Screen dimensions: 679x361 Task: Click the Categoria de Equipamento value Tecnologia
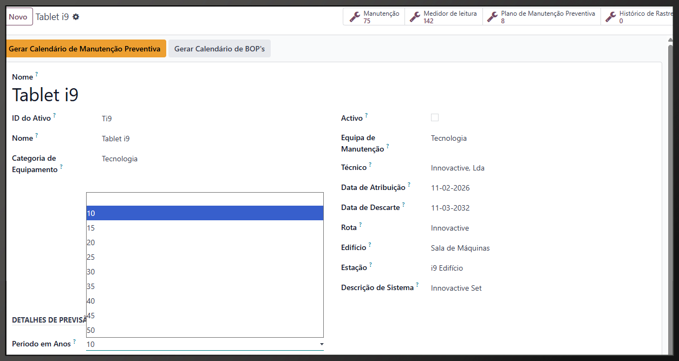tap(120, 159)
